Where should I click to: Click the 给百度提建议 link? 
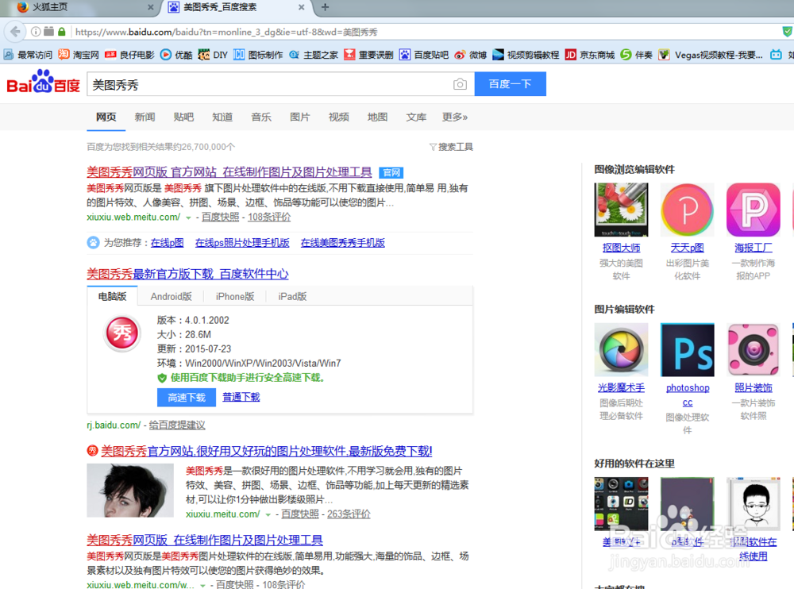tap(177, 425)
